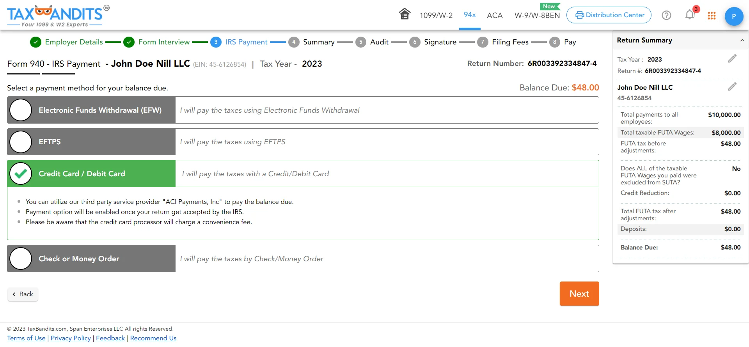Open the 94x menu
The height and width of the screenshot is (347, 749).
(470, 15)
